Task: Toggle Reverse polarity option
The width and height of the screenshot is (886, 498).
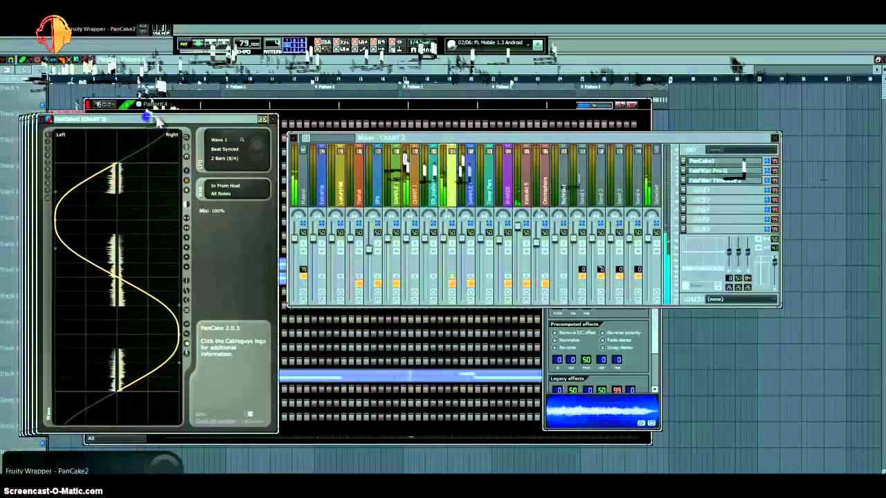Action: coord(622,333)
